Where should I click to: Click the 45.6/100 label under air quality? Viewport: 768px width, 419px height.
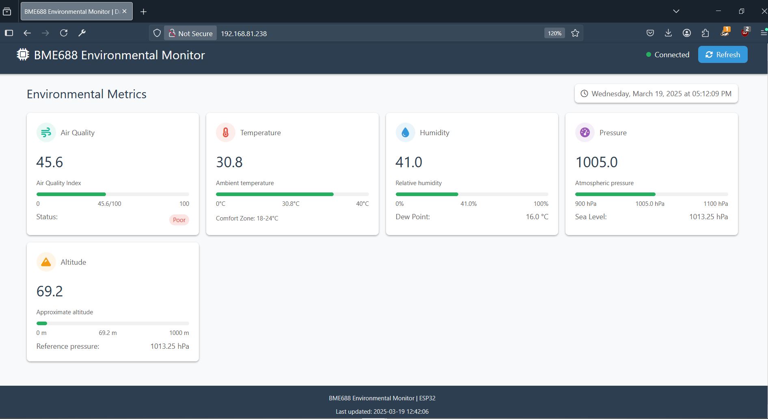coord(110,204)
